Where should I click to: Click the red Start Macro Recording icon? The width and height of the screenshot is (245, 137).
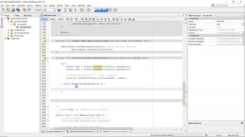click(x=122, y=19)
